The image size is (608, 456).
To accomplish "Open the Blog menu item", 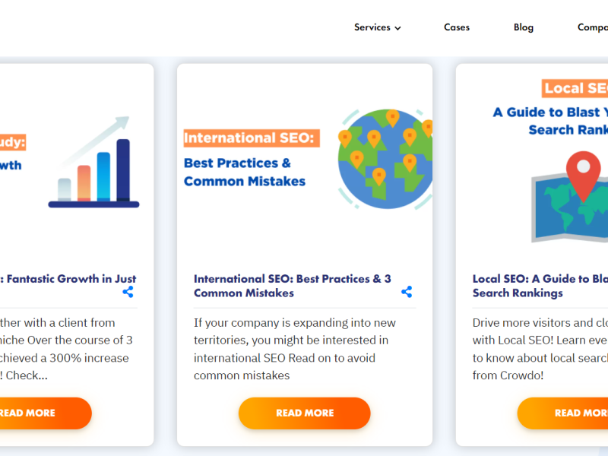I will pos(524,27).
